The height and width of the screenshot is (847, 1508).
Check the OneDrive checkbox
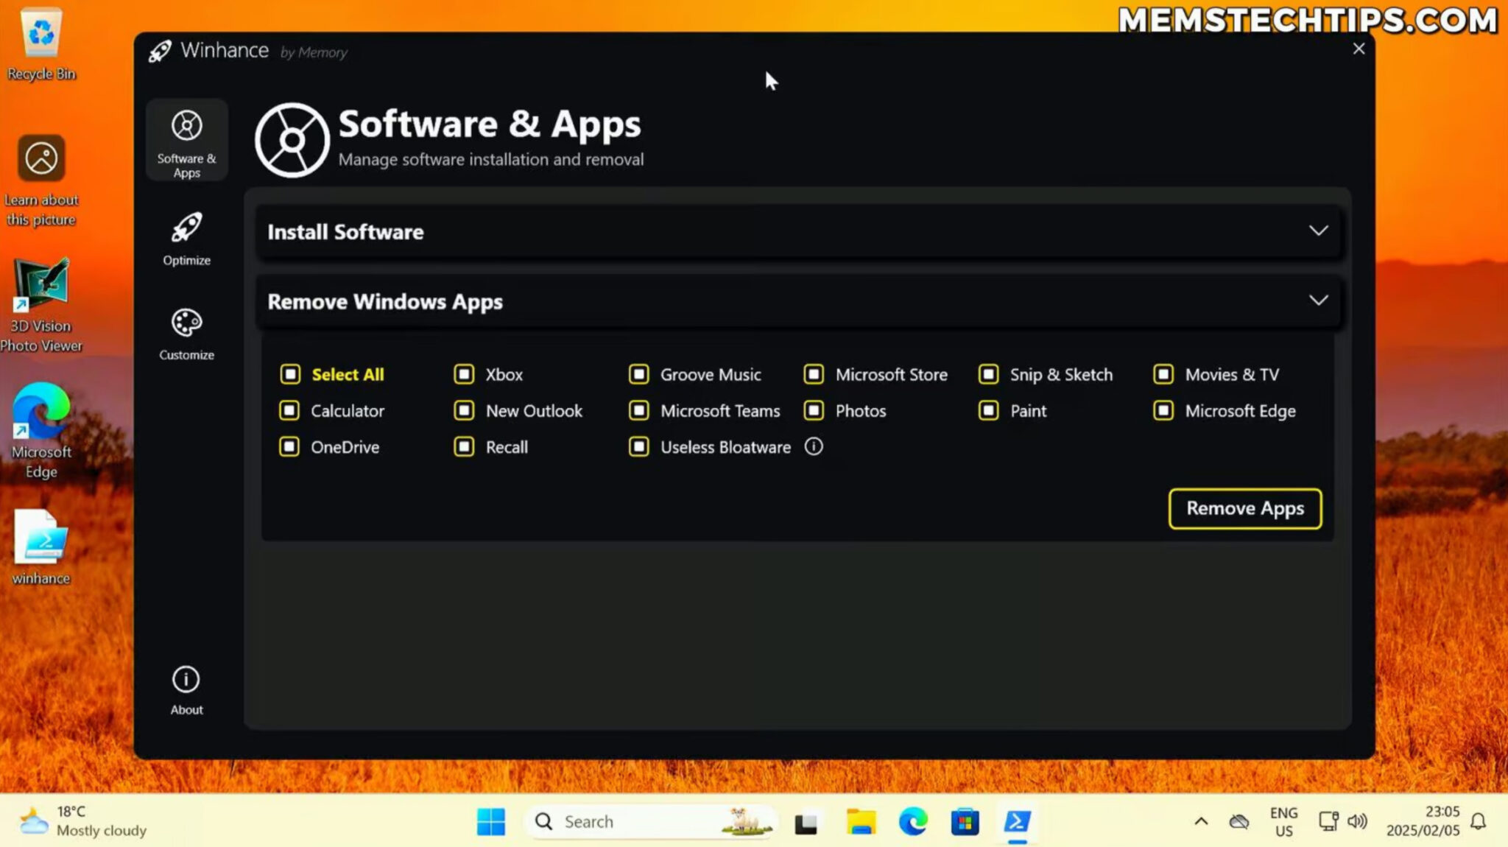click(289, 446)
